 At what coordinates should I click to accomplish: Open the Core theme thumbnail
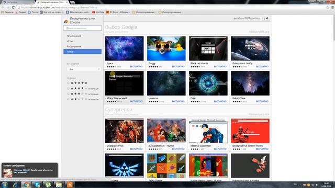(208, 84)
